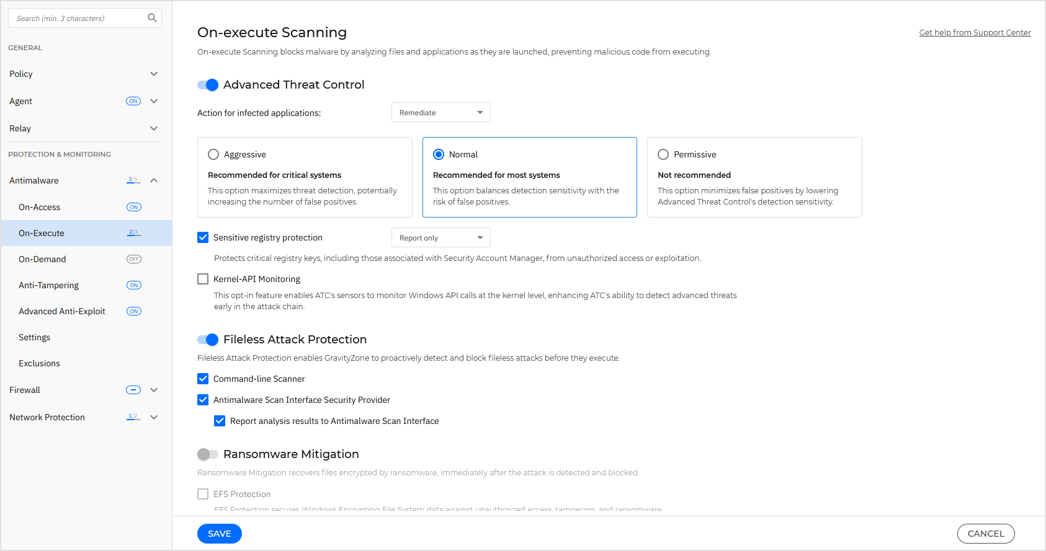Open the Report only dropdown

(440, 238)
